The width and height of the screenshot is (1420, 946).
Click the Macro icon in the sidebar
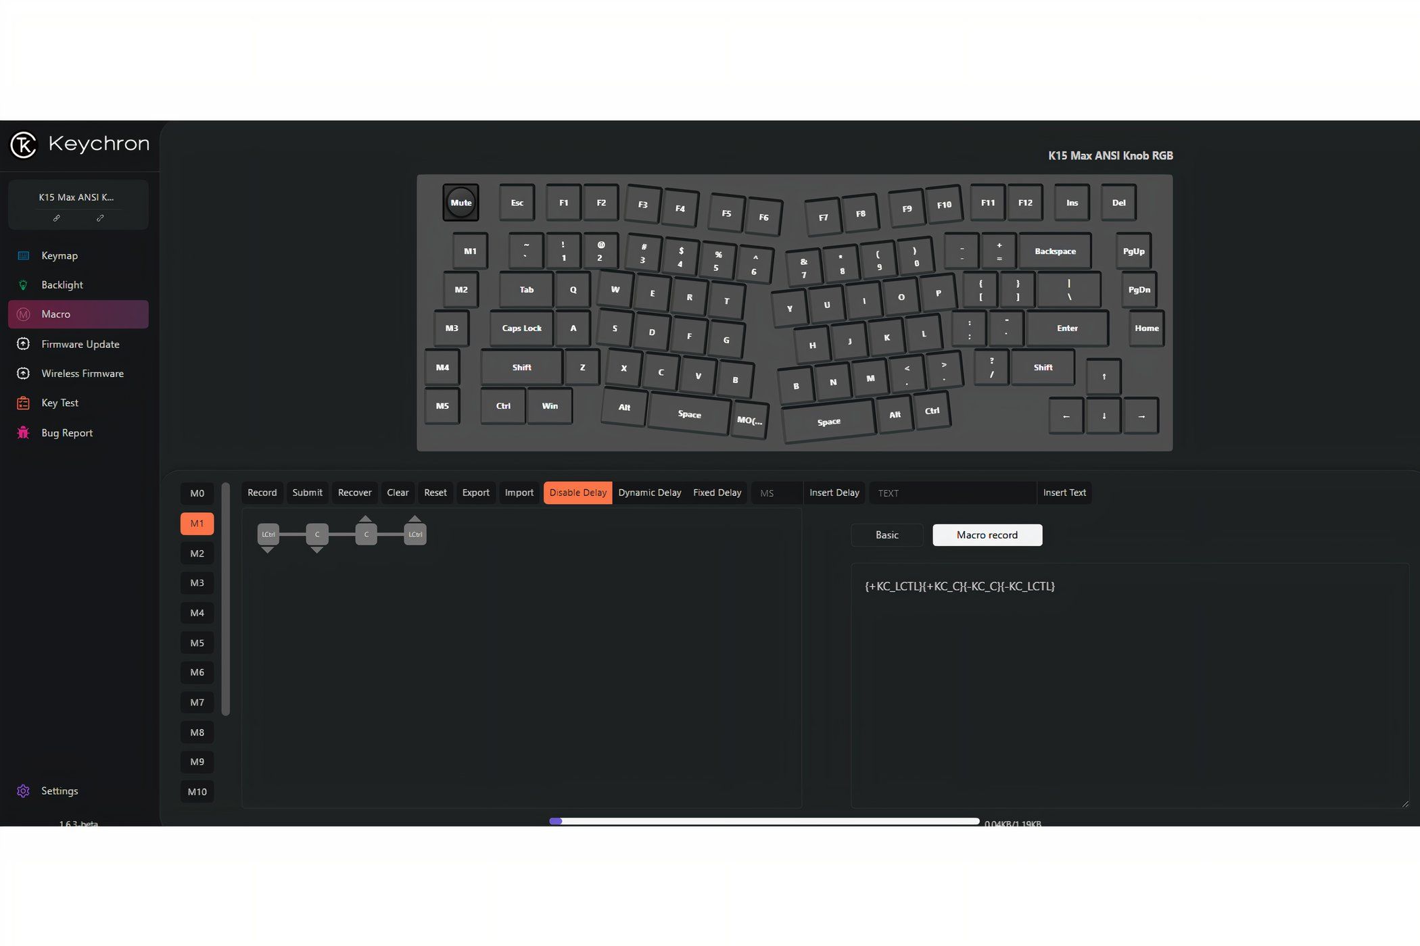coord(22,314)
